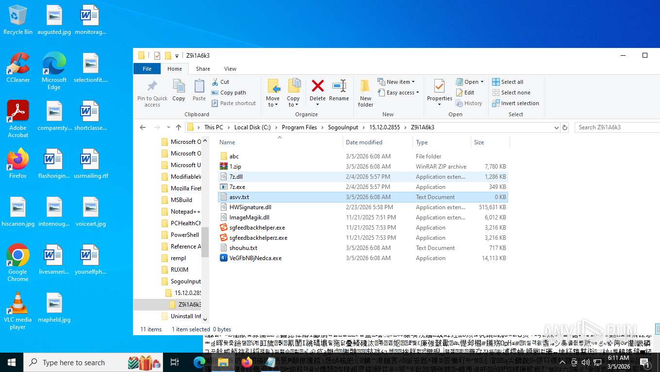
Task: Go up one folder level arrow
Action: (x=179, y=127)
